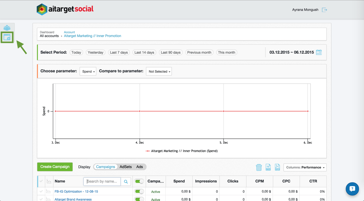Sort by the Campa... status column header
The height and width of the screenshot is (201, 364).
(156, 181)
